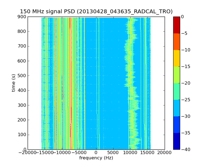Pick the colorbar label −5
This screenshot has width=221, height=166.
[x=184, y=33]
